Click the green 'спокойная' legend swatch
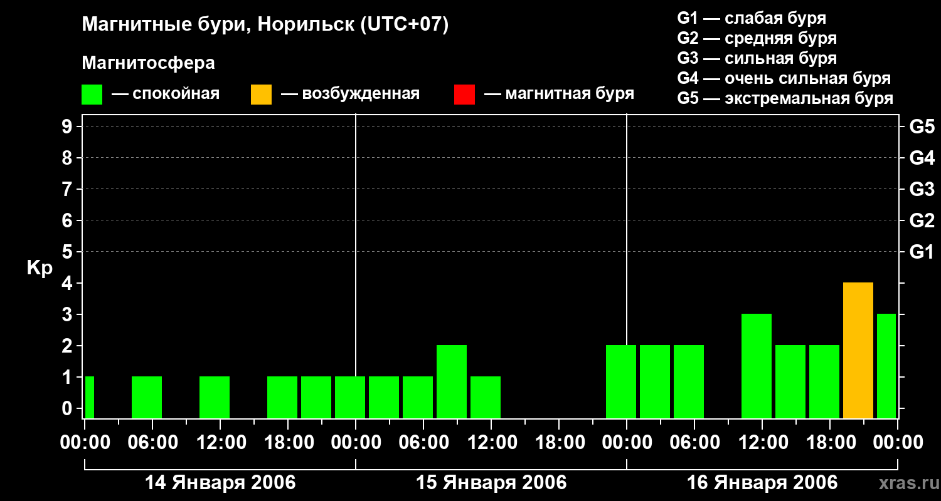Screen dimensions: 941x501 click(92, 95)
